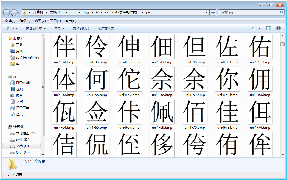
Task: Create a folder with 新建文件夹
Action: pyautogui.click(x=105, y=28)
